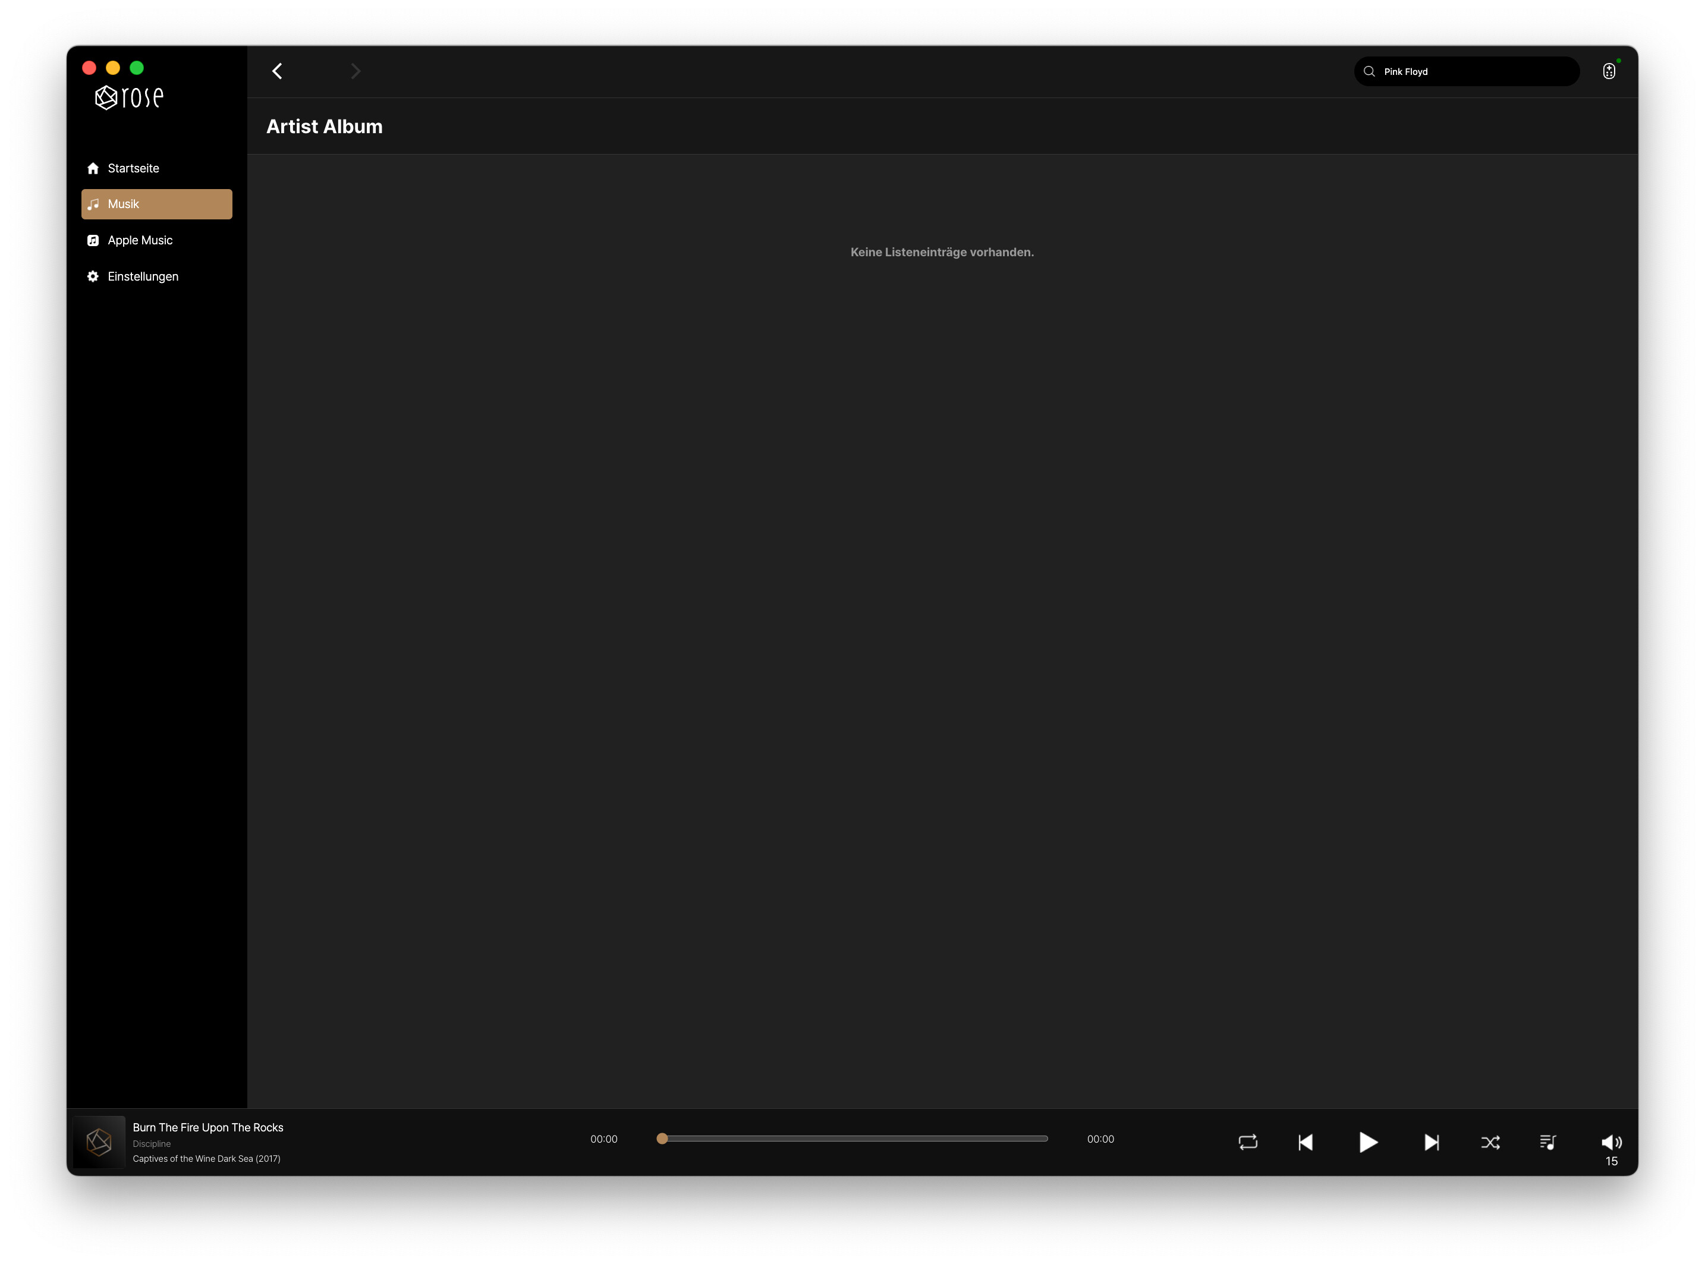Image resolution: width=1705 pixels, height=1264 pixels.
Task: Open the play queue list
Action: (x=1547, y=1142)
